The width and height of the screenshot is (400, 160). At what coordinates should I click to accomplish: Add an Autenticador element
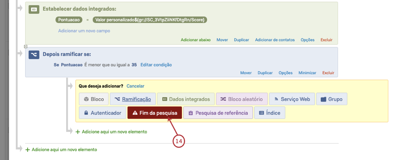103,113
